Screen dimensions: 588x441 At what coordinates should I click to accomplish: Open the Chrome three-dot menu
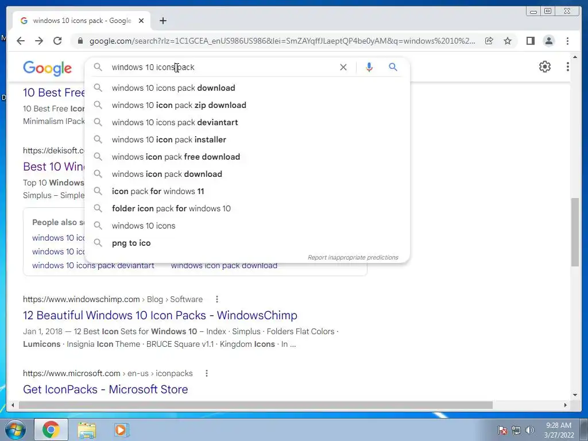tap(568, 41)
